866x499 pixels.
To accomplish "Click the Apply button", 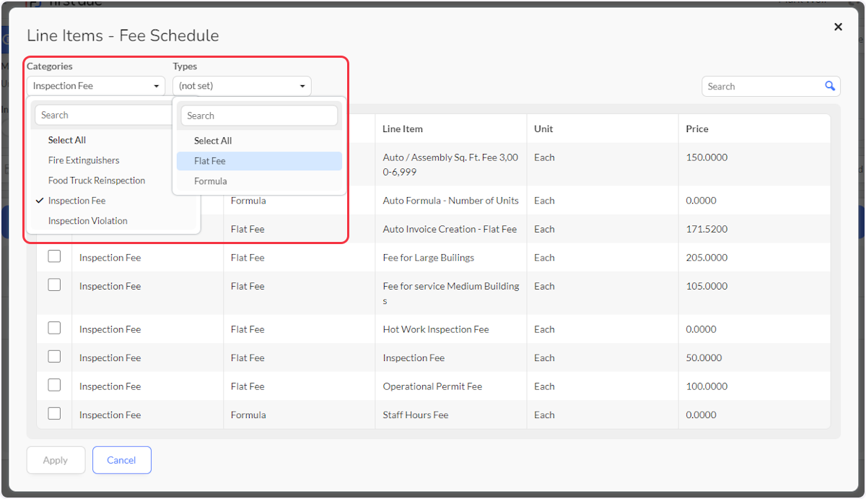I will pos(56,460).
